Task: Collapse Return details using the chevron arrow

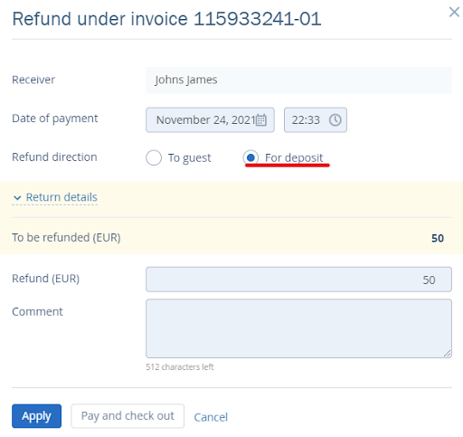Action: 17,198
